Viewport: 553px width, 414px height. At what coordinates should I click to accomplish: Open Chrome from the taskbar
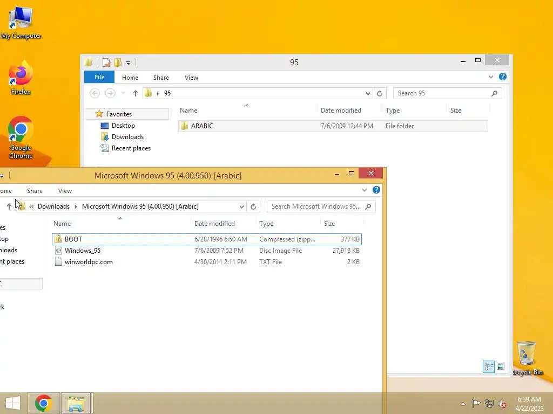click(x=43, y=403)
